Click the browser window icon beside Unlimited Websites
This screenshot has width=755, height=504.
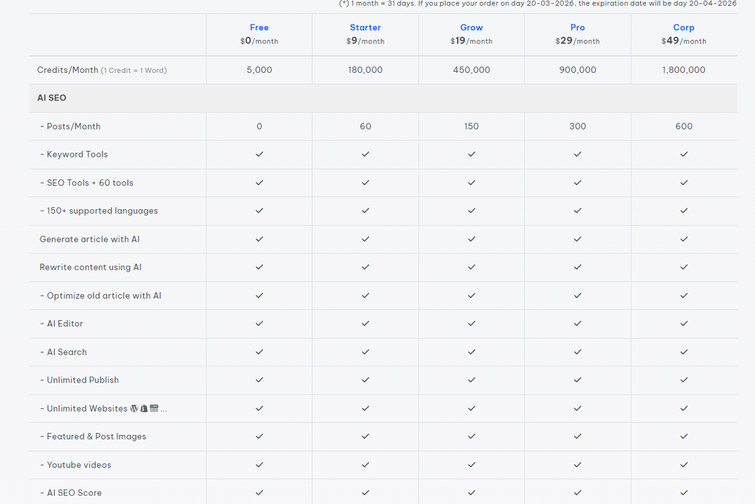click(x=154, y=408)
